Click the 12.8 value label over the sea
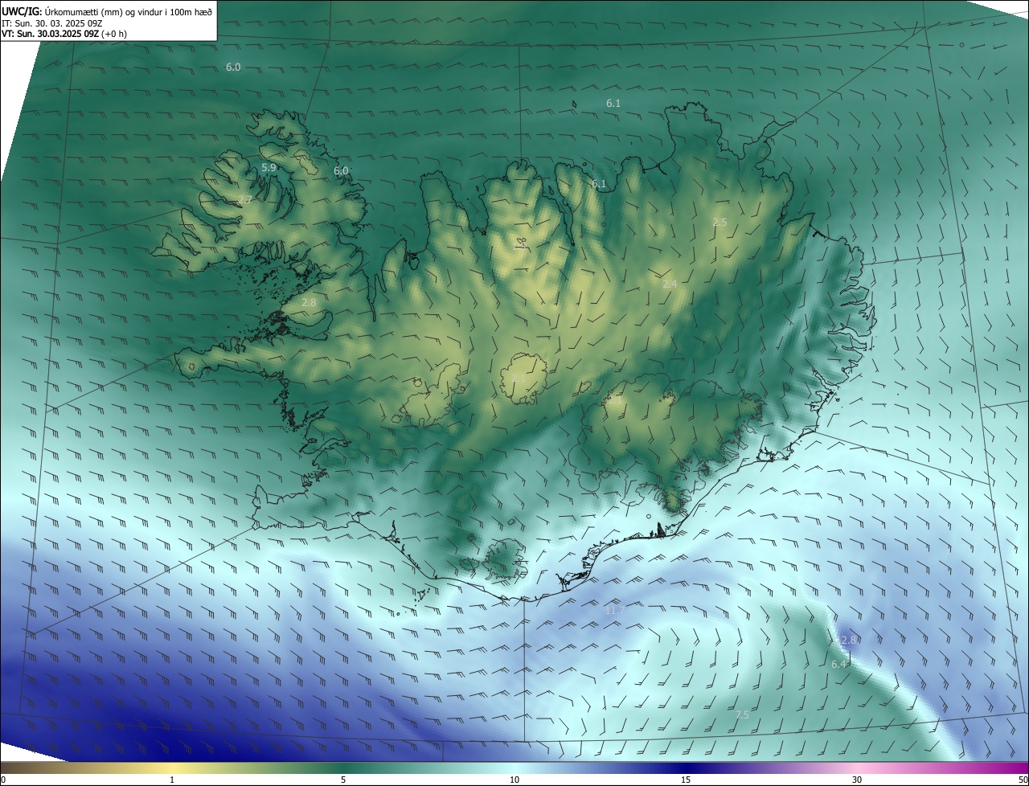Image resolution: width=1029 pixels, height=786 pixels. [846, 640]
